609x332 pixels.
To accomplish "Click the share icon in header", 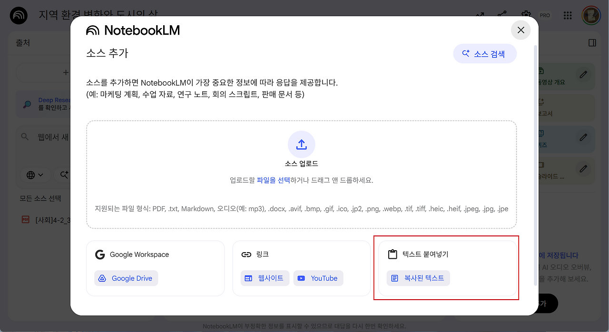I will tap(502, 15).
